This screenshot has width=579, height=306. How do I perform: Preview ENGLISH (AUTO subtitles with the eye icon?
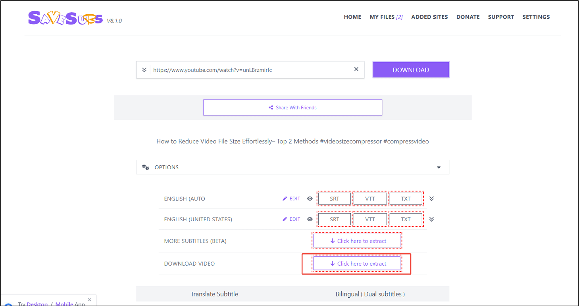[x=310, y=198]
